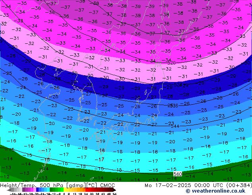This screenshot has height=195, width=252.
Task: Click the 560 height contour label
Action: click(x=178, y=174)
